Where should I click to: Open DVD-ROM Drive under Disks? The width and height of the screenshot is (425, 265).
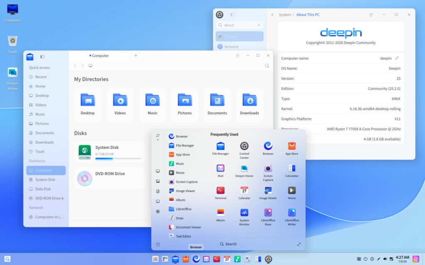point(109,178)
